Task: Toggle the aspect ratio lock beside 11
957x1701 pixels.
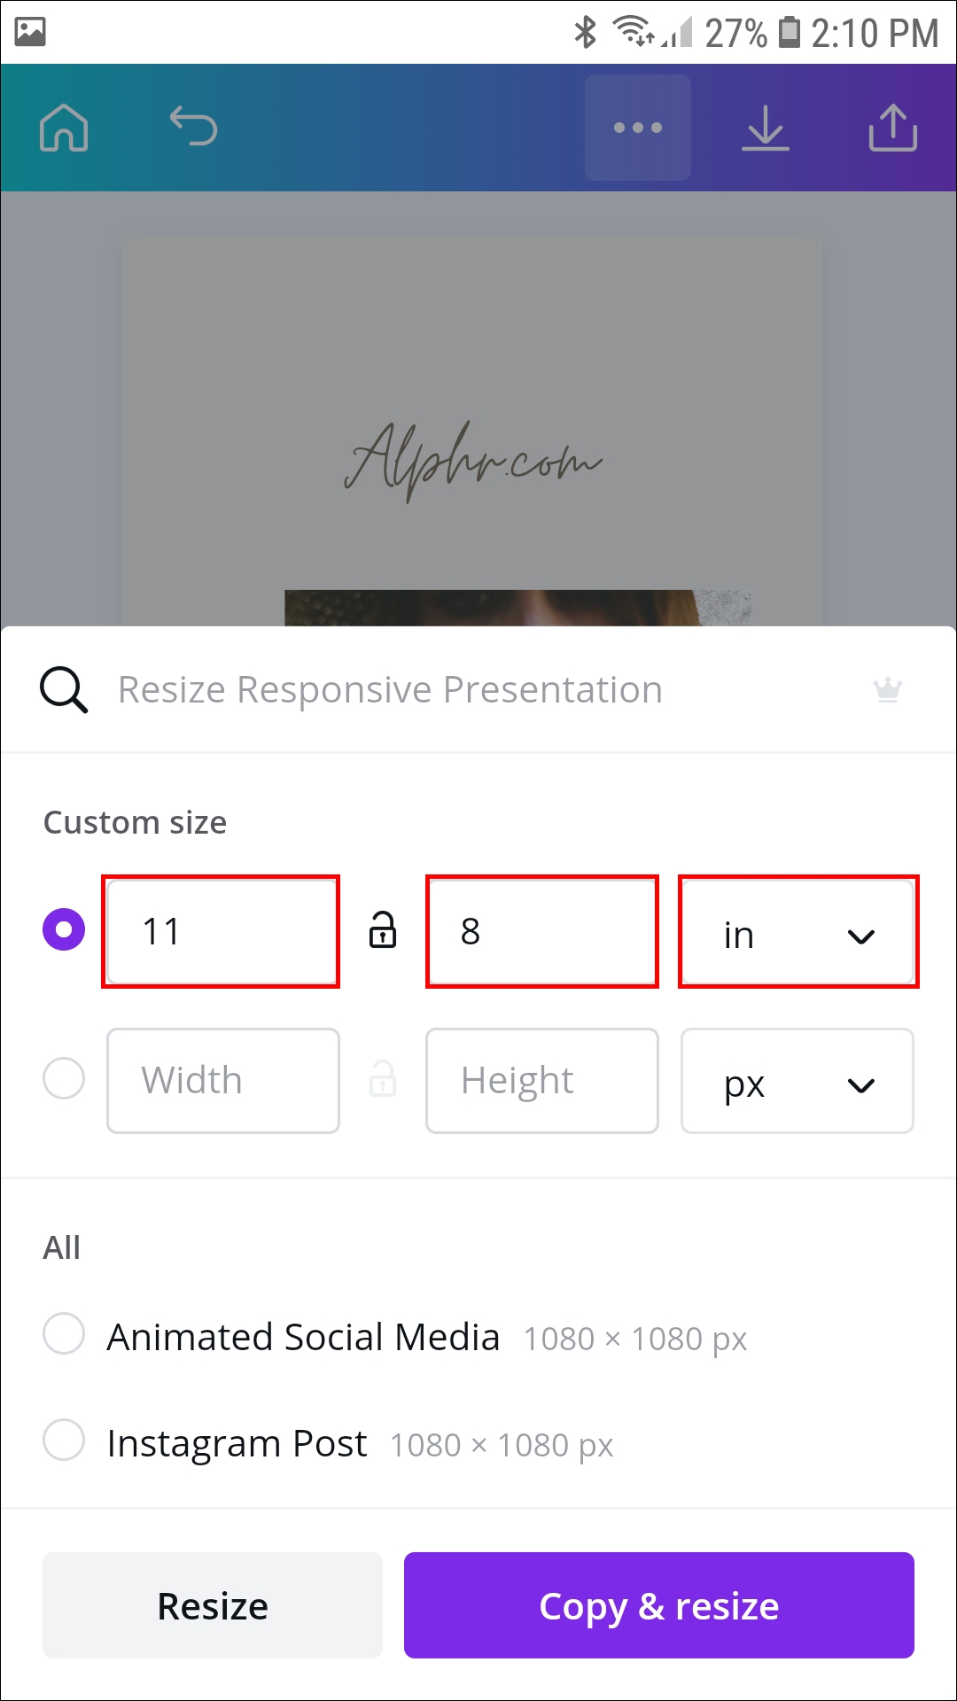Action: click(383, 930)
